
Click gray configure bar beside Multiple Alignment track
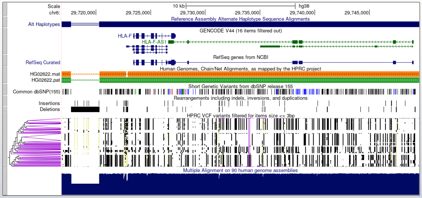tap(5, 181)
